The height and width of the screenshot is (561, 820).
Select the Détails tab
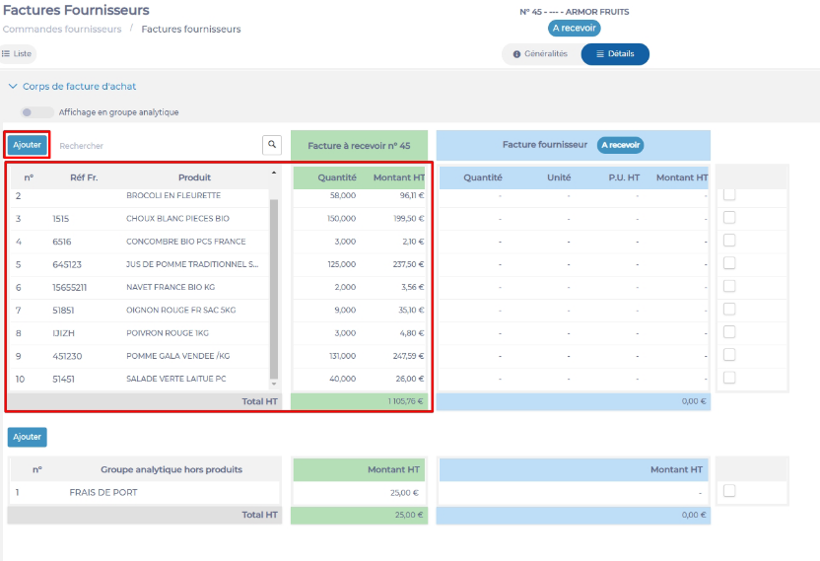point(615,54)
